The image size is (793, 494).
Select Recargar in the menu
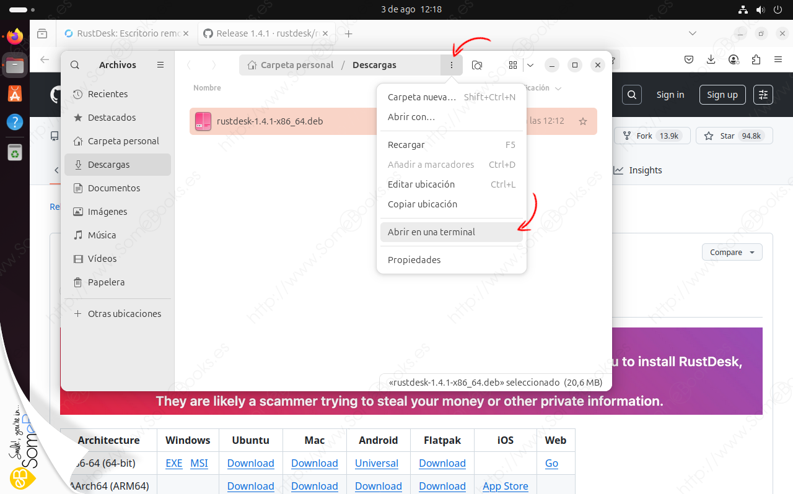(452, 145)
